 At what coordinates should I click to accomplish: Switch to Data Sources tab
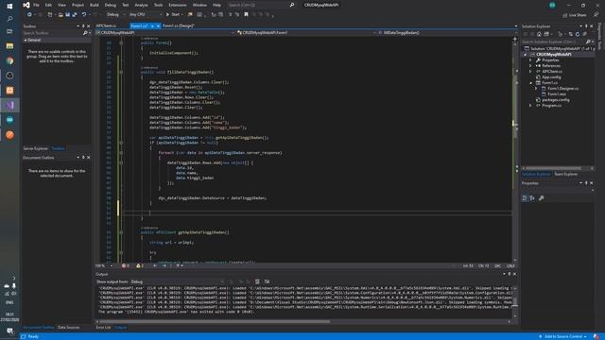click(x=68, y=328)
